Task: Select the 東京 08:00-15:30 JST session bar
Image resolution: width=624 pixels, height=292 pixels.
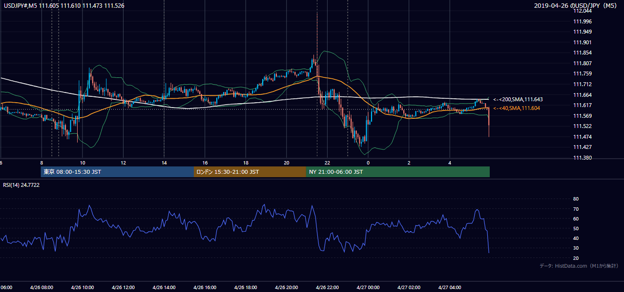Action: click(x=117, y=172)
